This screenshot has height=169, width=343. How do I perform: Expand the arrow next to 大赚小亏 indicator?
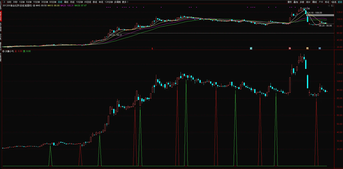[3, 51]
